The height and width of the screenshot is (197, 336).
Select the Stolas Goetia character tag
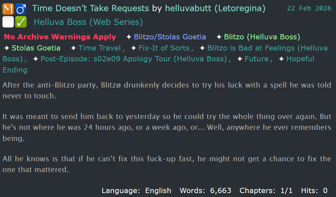pos(36,48)
